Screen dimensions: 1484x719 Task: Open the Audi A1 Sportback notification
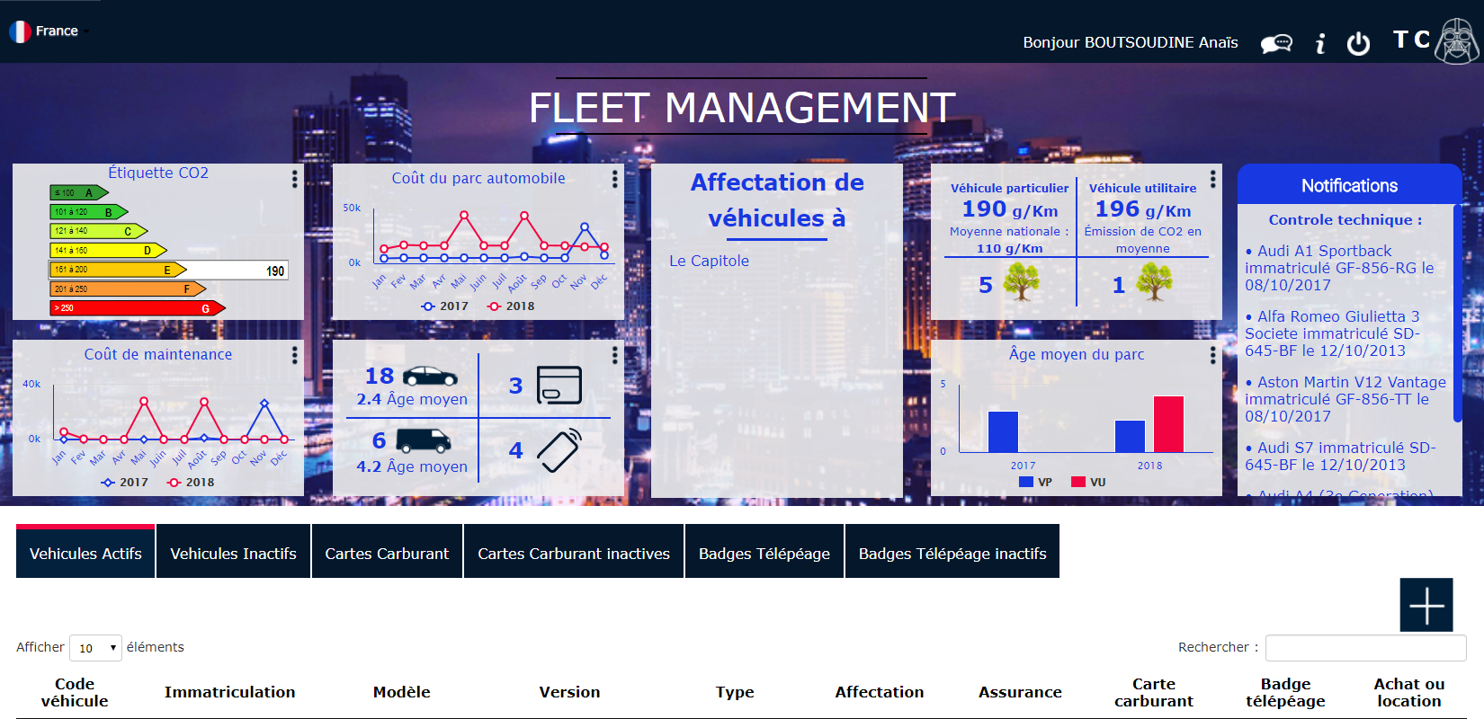(x=1339, y=268)
